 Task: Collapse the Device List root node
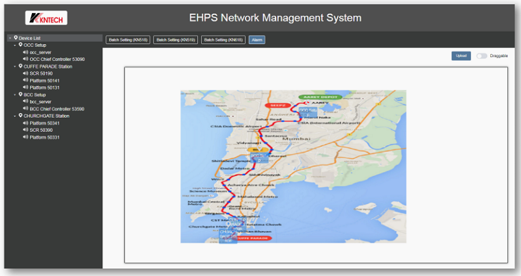8,38
